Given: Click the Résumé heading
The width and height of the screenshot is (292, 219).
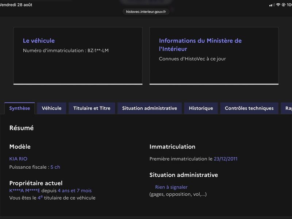Looking at the screenshot, I should pyautogui.click(x=22, y=128).
